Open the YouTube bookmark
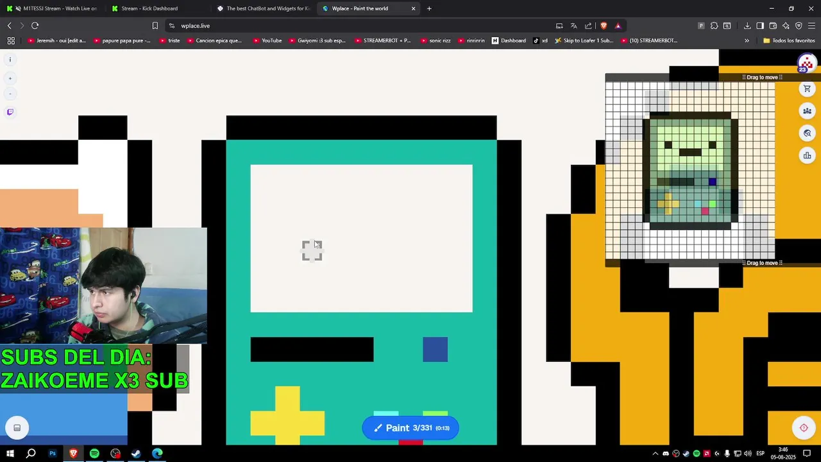 click(x=267, y=40)
